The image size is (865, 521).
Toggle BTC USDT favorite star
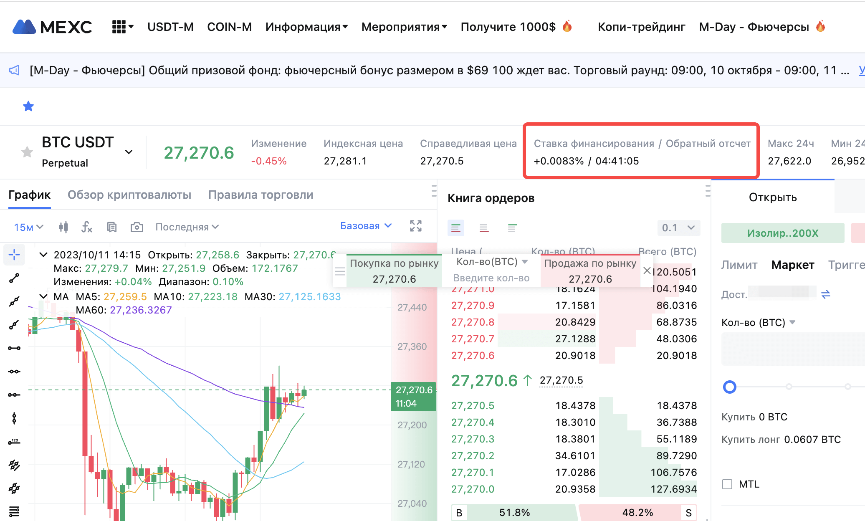pyautogui.click(x=27, y=152)
